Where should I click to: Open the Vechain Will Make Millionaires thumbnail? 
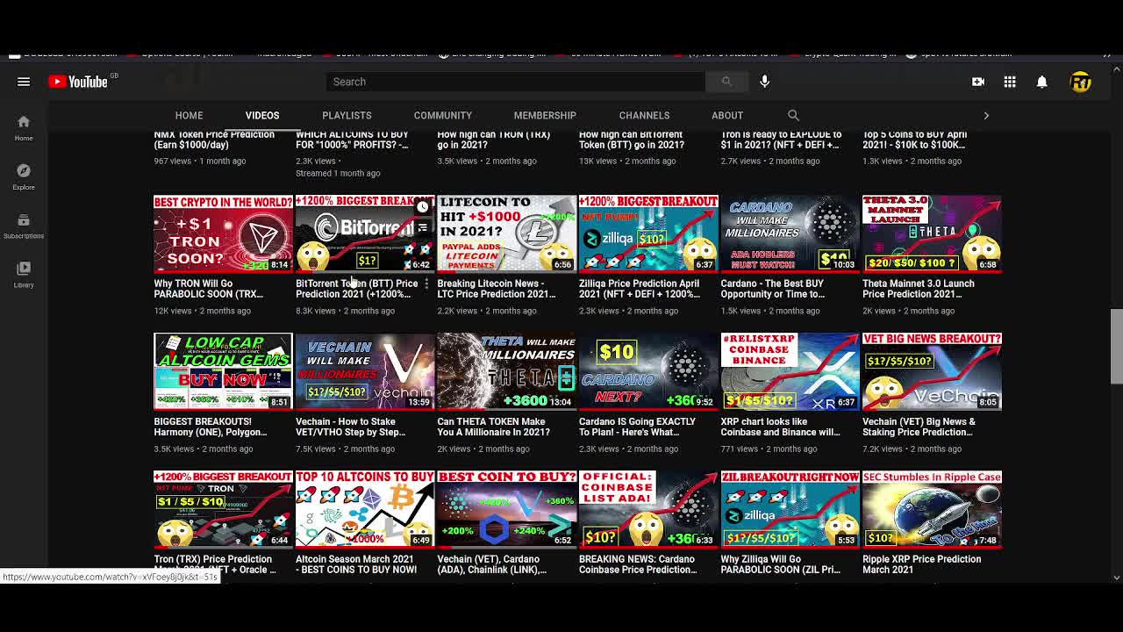[x=365, y=371]
